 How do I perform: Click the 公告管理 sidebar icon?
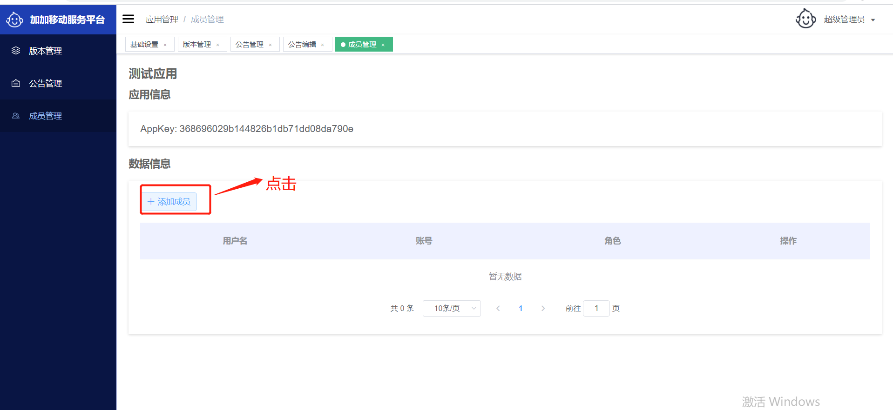pyautogui.click(x=16, y=83)
